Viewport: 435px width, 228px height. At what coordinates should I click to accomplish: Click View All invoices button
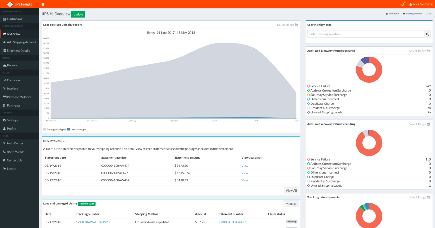(x=291, y=191)
